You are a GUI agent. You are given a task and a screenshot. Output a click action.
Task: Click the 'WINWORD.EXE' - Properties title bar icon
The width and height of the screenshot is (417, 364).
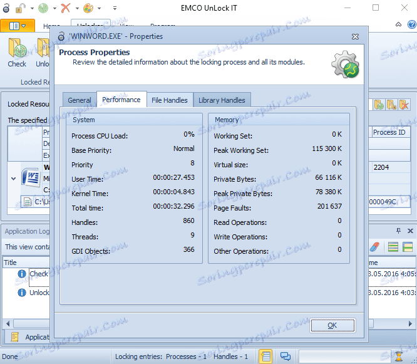coord(61,36)
